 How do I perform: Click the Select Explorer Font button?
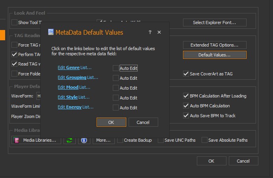tap(215, 22)
